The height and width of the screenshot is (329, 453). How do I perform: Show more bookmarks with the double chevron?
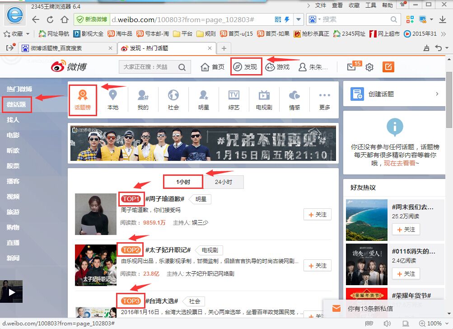coord(444,34)
